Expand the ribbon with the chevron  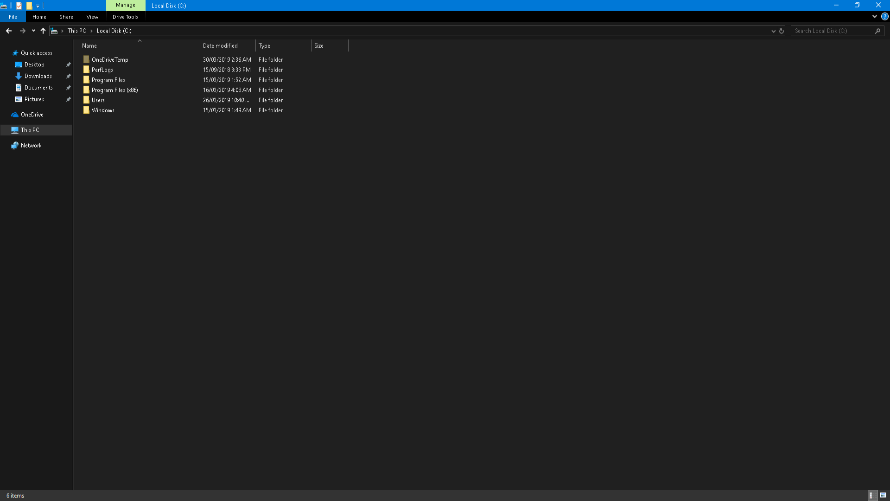(875, 17)
